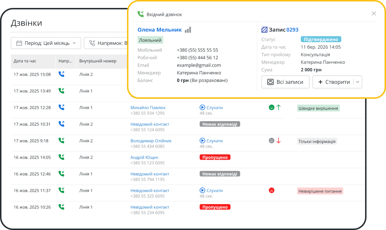This screenshot has width=386, height=230.
Task: Click appointment date 11 бер. 2026 14:05
Action: point(321,47)
